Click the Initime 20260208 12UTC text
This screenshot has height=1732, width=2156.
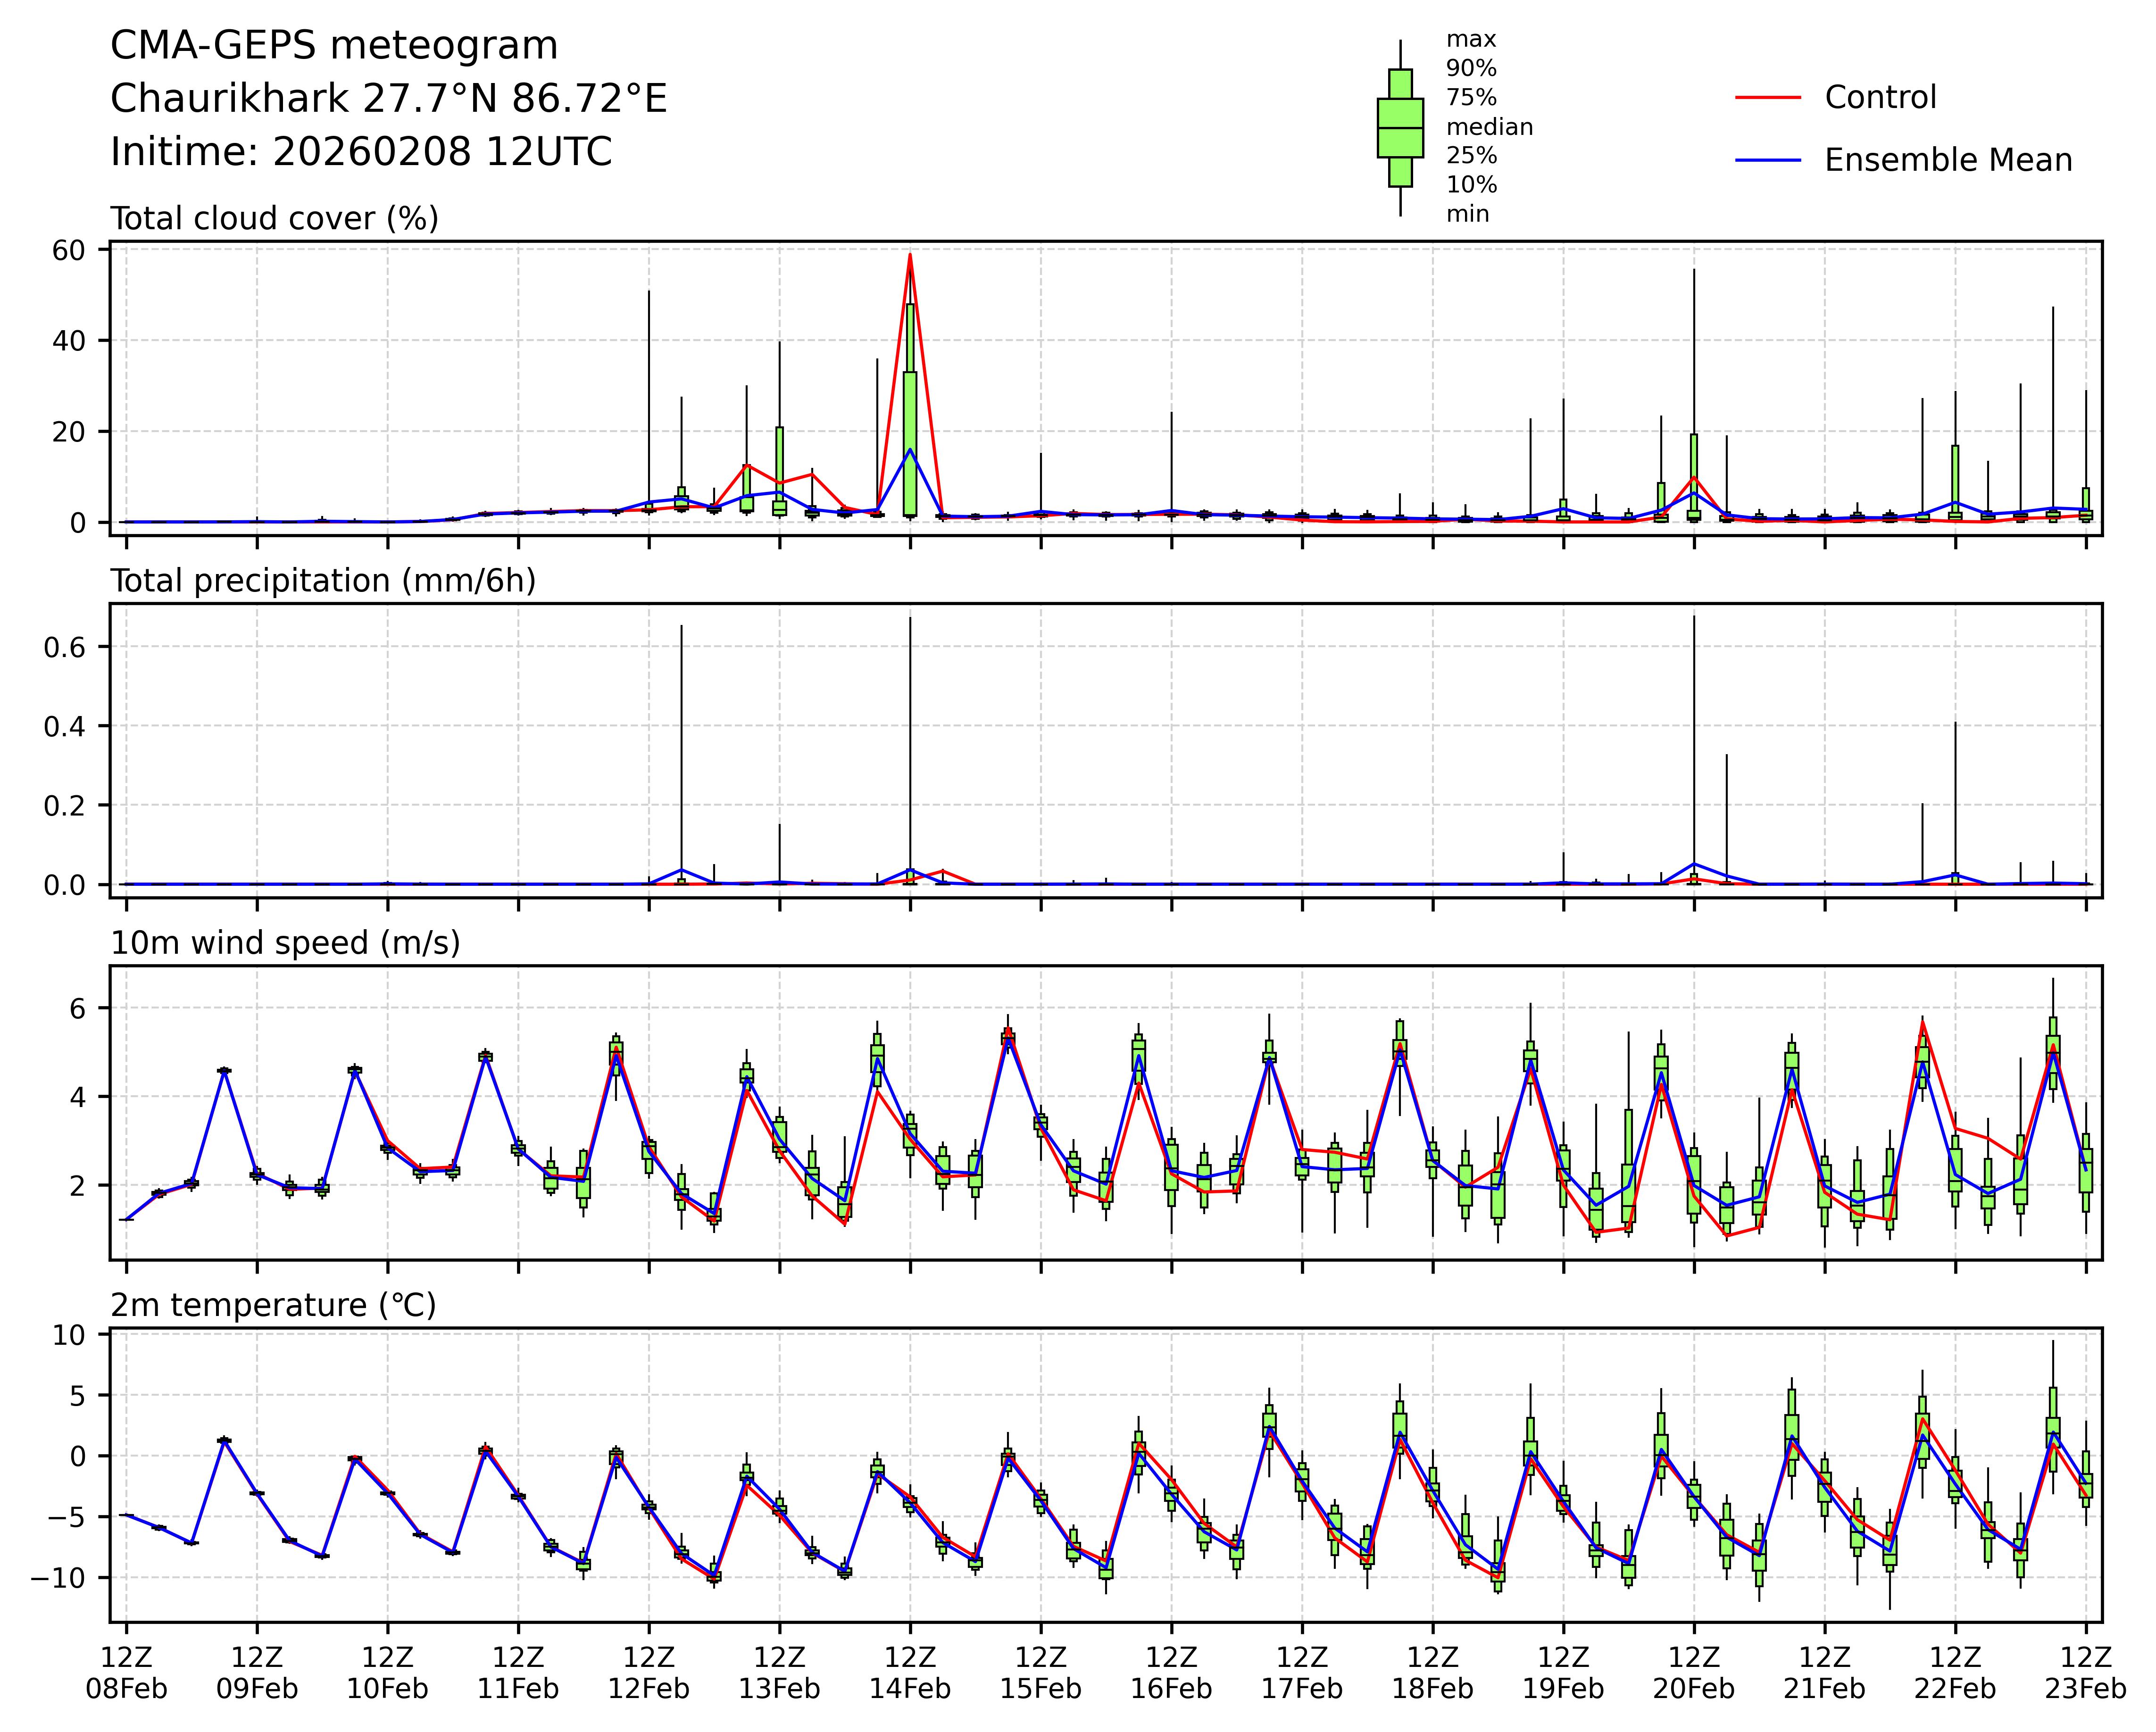(360, 152)
